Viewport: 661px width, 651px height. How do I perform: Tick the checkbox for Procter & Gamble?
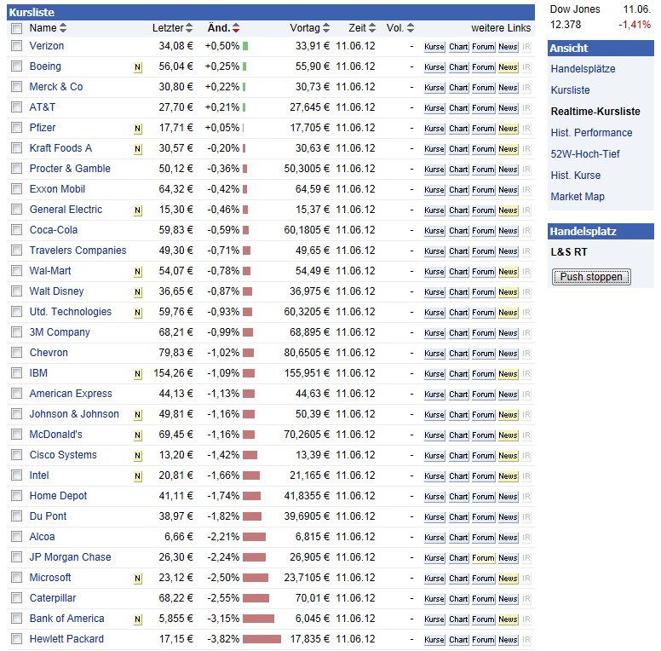coord(16,168)
